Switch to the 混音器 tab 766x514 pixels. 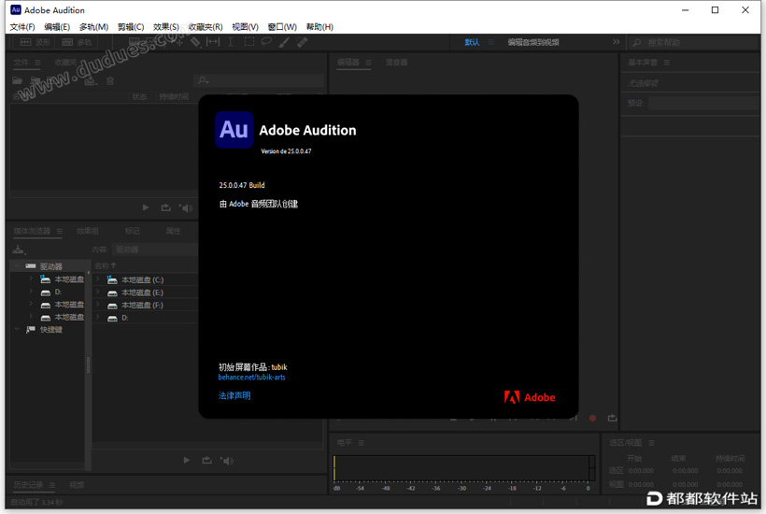point(396,62)
